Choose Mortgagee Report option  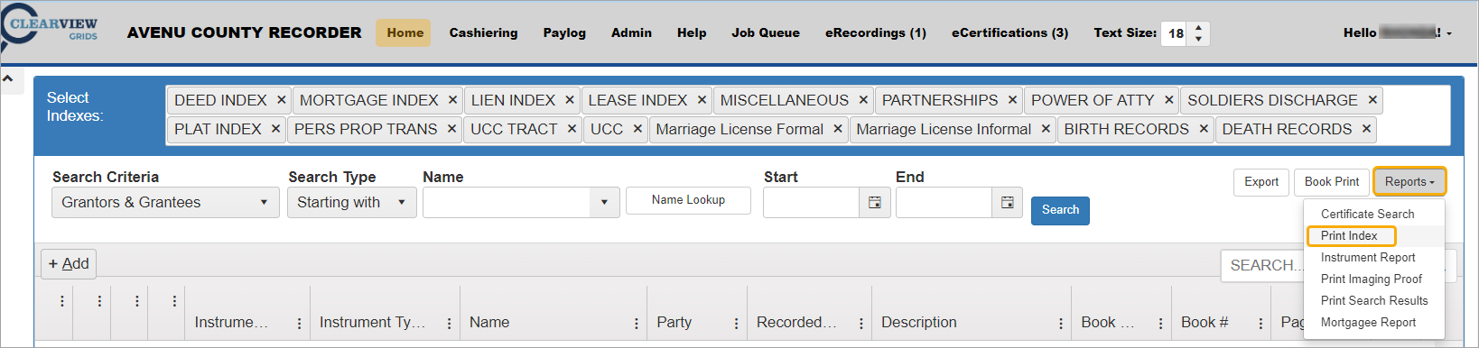pos(1368,323)
